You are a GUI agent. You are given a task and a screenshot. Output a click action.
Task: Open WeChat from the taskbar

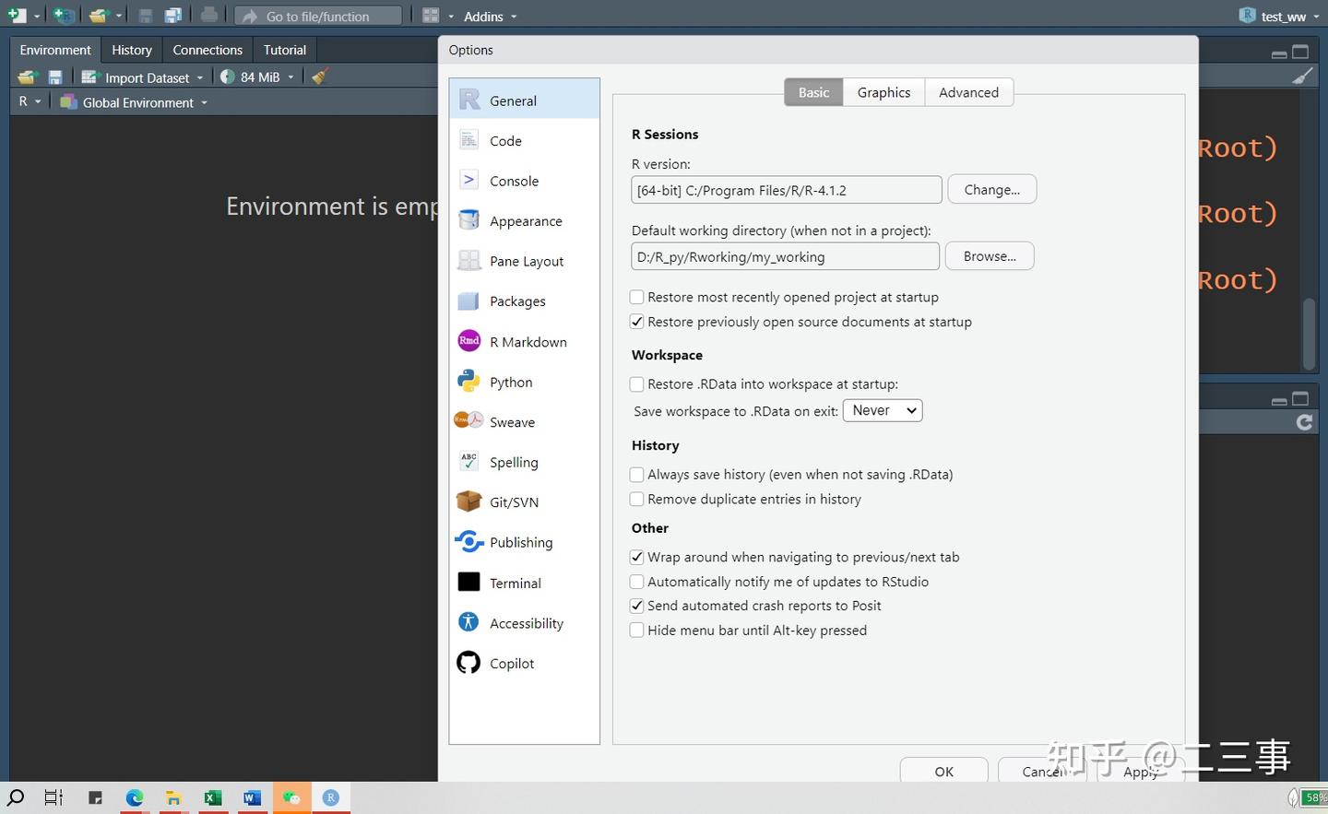pyautogui.click(x=291, y=797)
